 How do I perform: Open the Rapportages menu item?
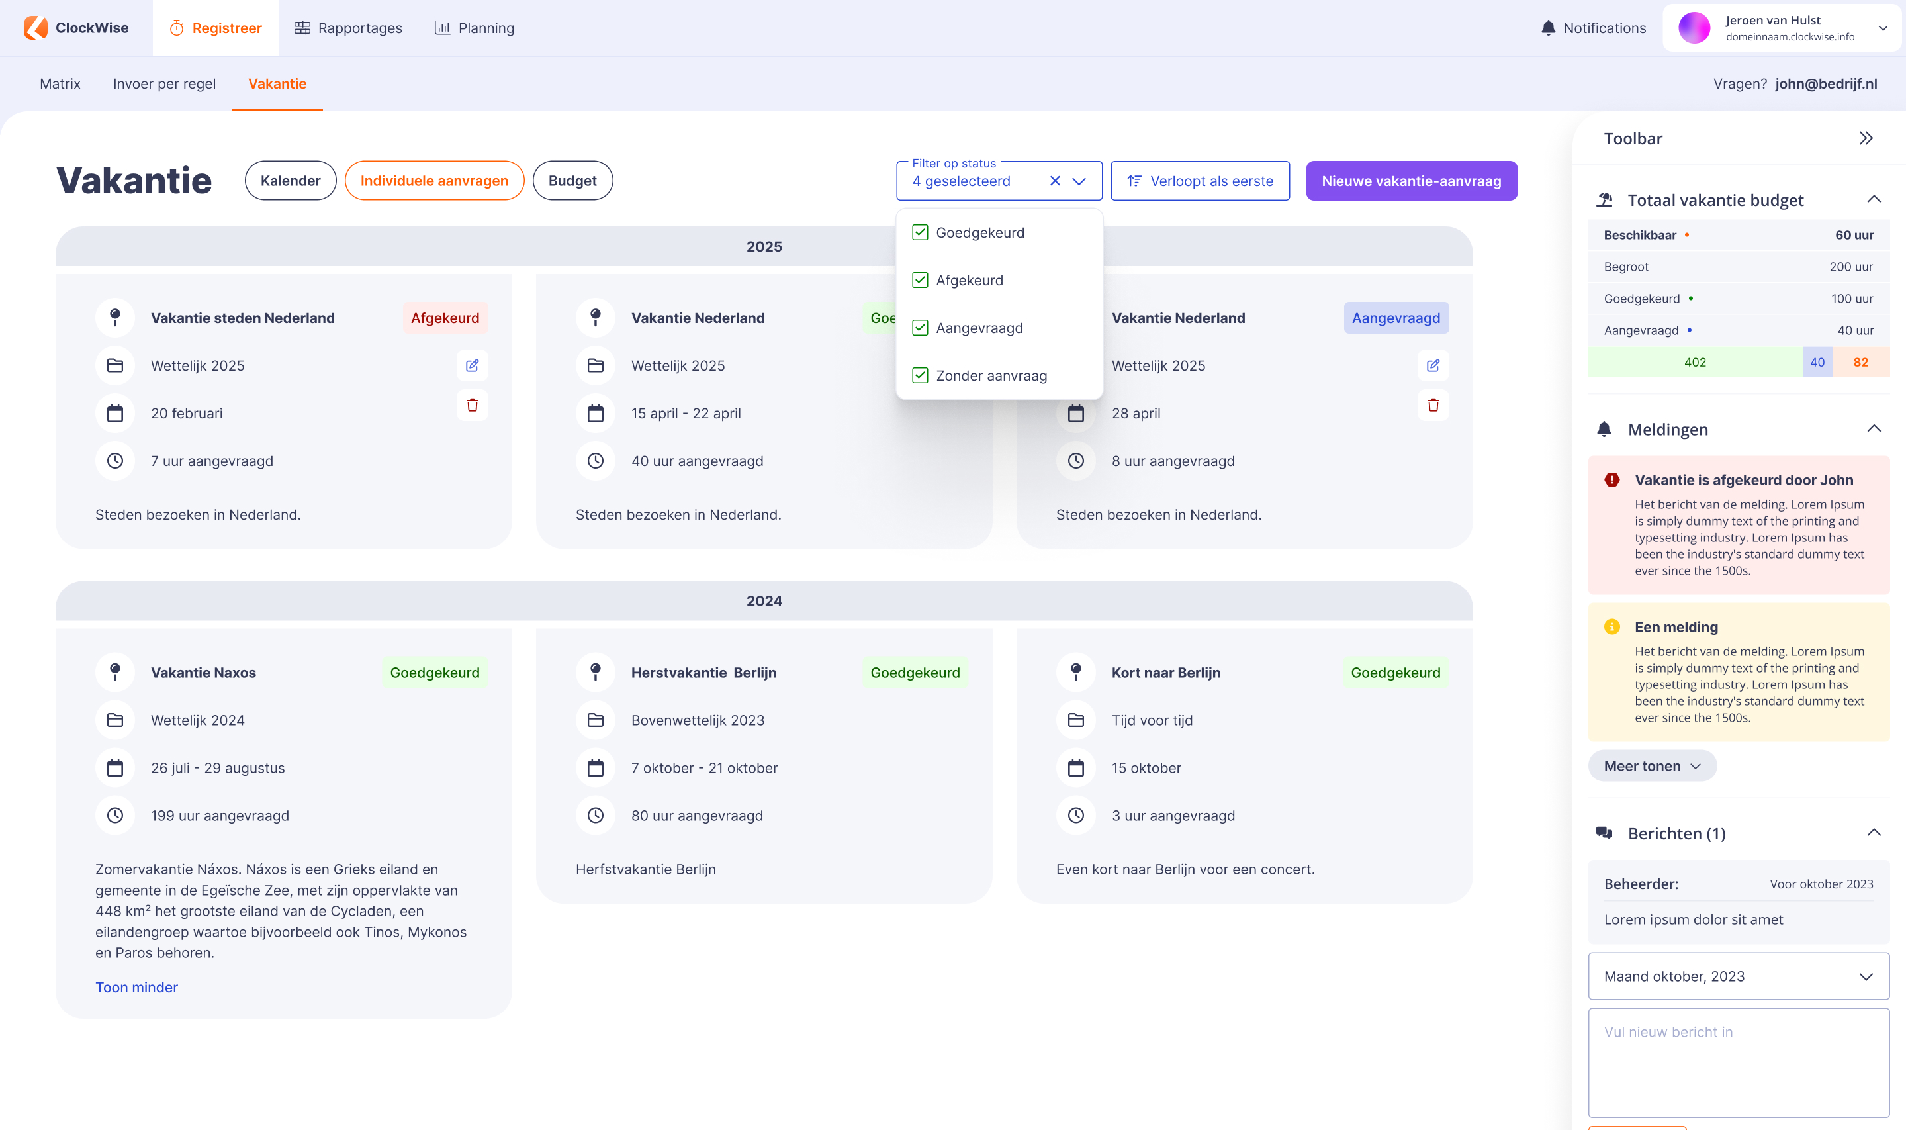point(348,28)
